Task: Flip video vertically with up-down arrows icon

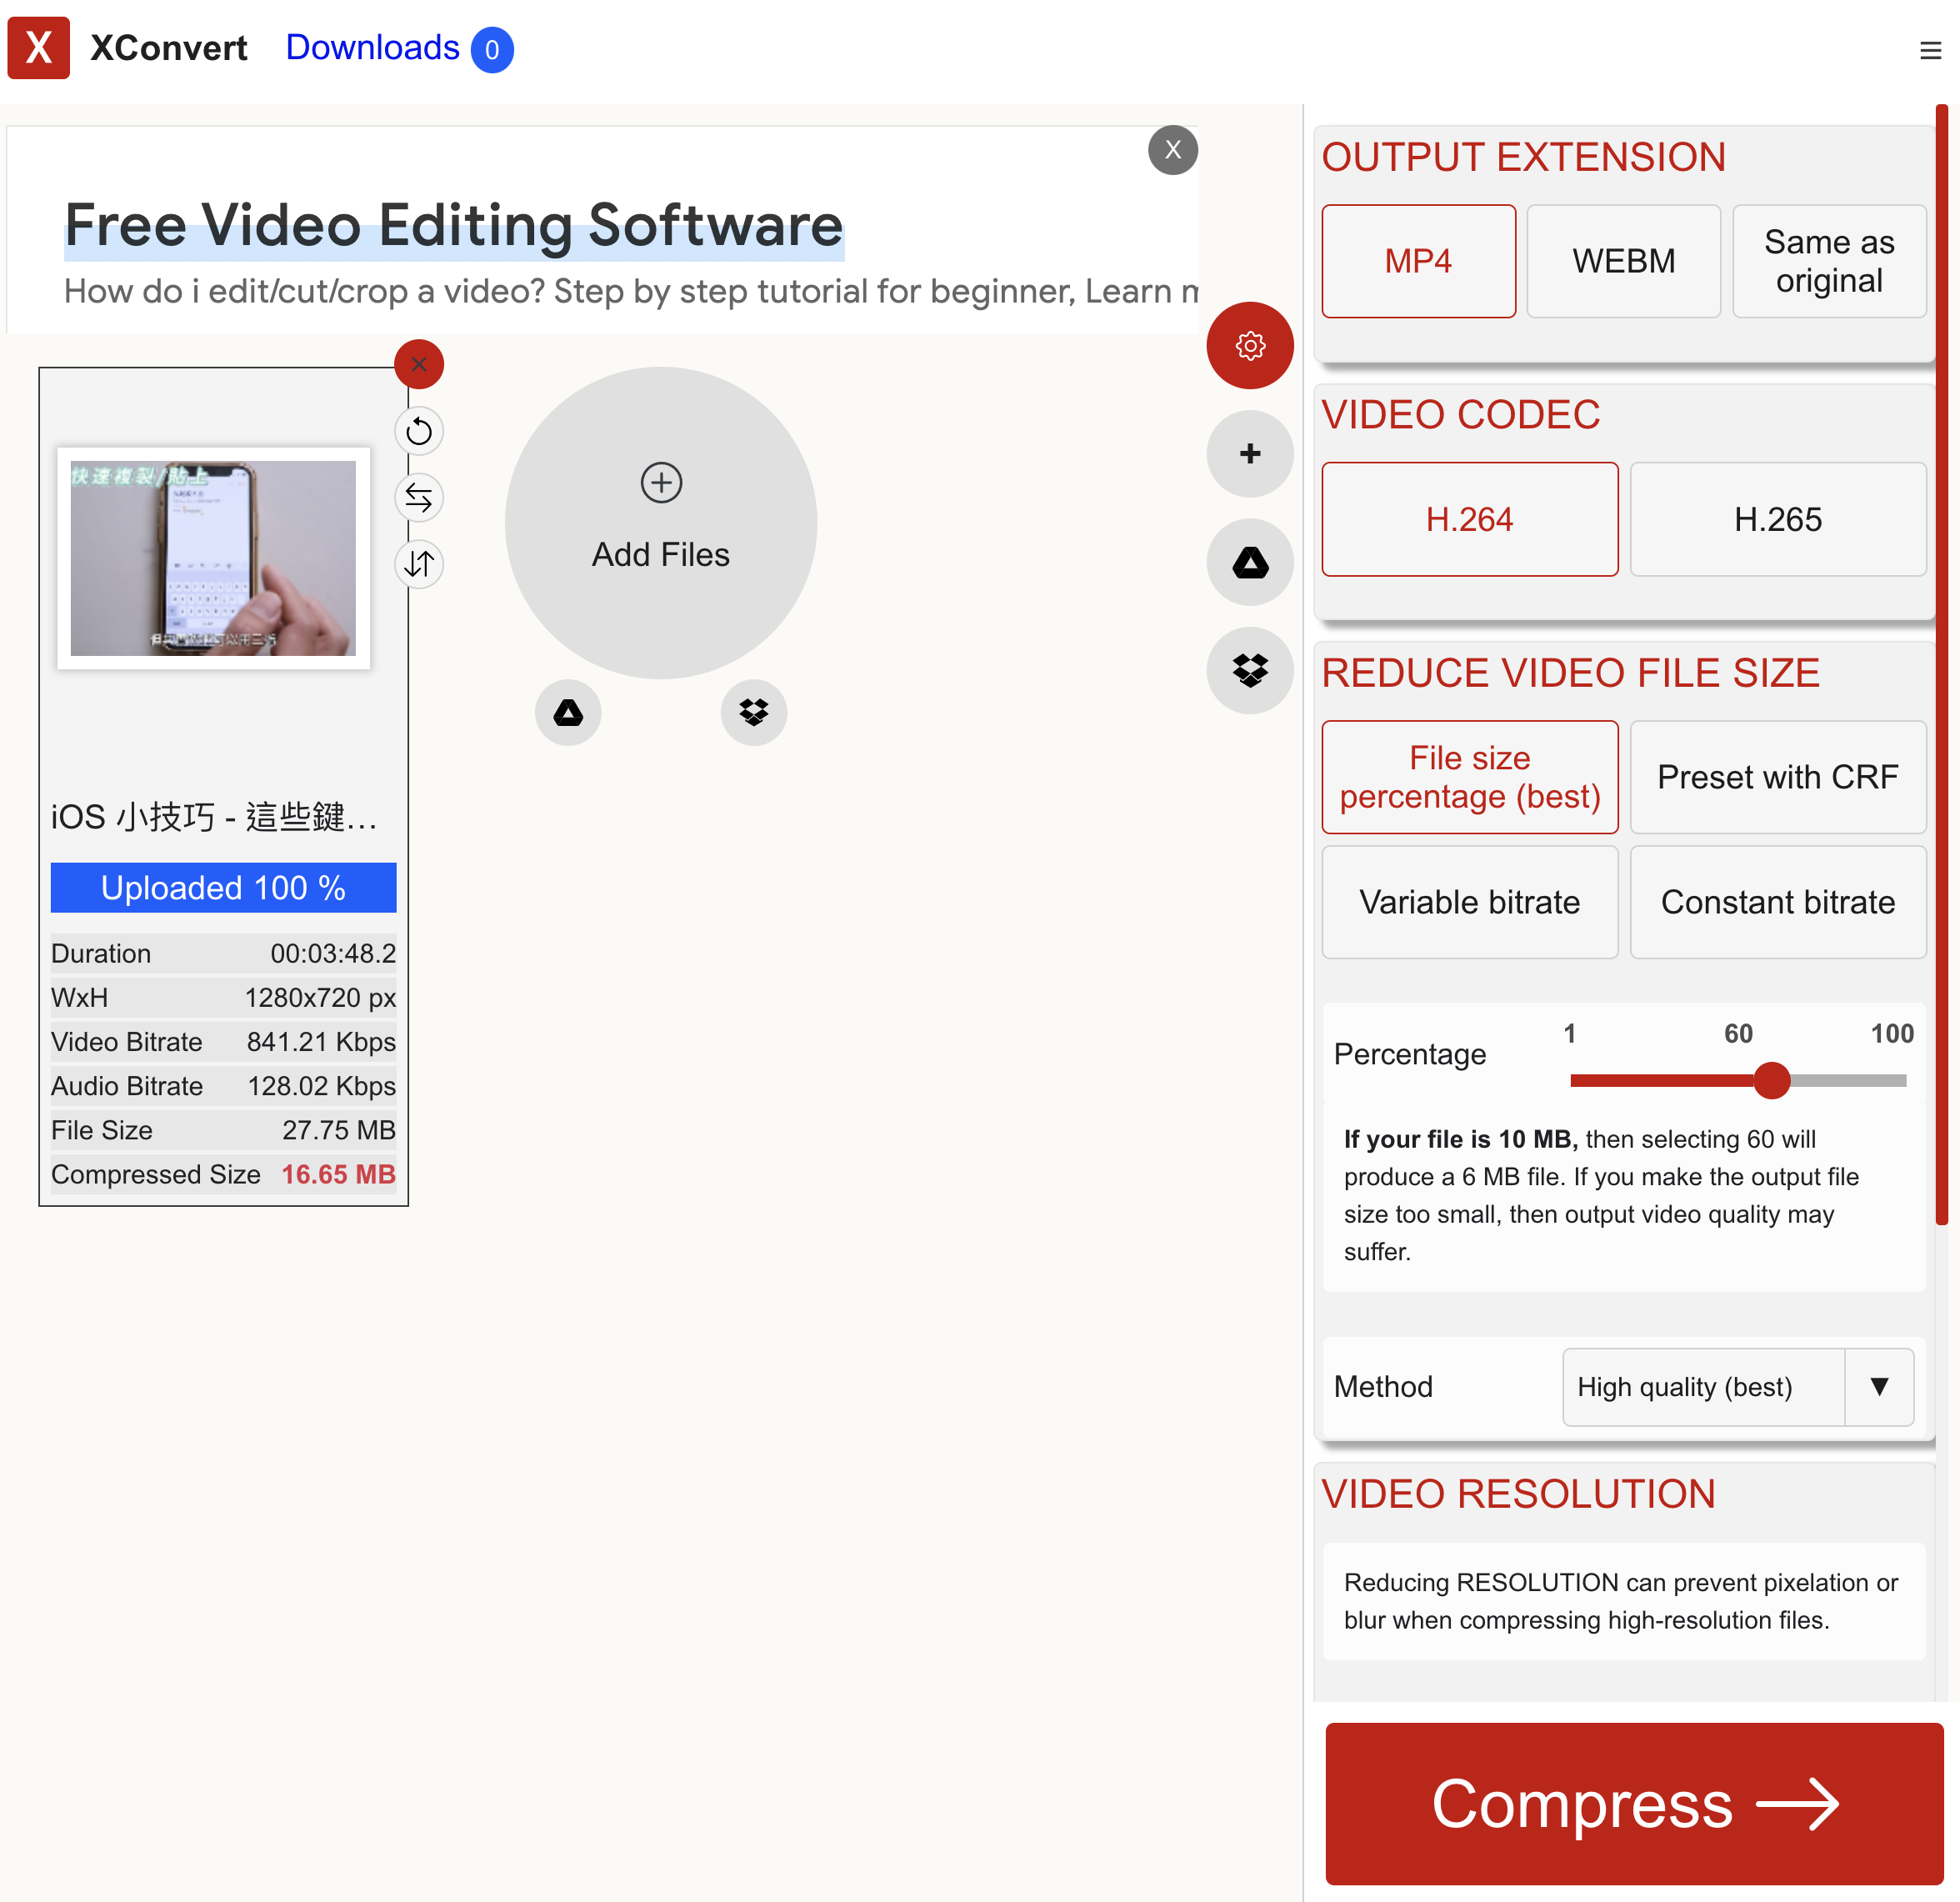Action: coord(419,564)
